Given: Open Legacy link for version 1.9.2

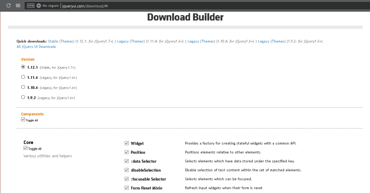Looking at the screenshot, I should [263, 41].
